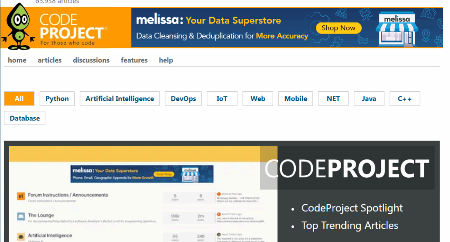450x242 pixels.
Task: Select the IoT topic filter
Action: click(222, 99)
